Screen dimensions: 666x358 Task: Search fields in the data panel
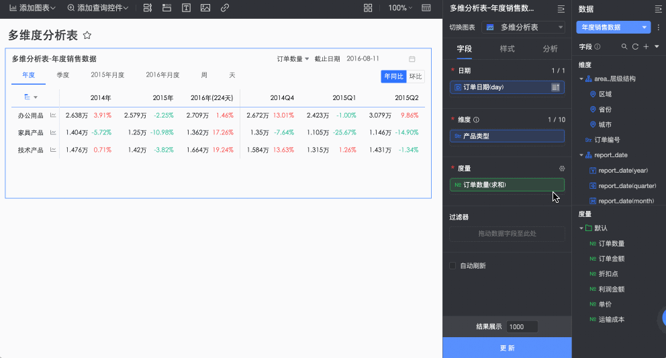click(624, 47)
